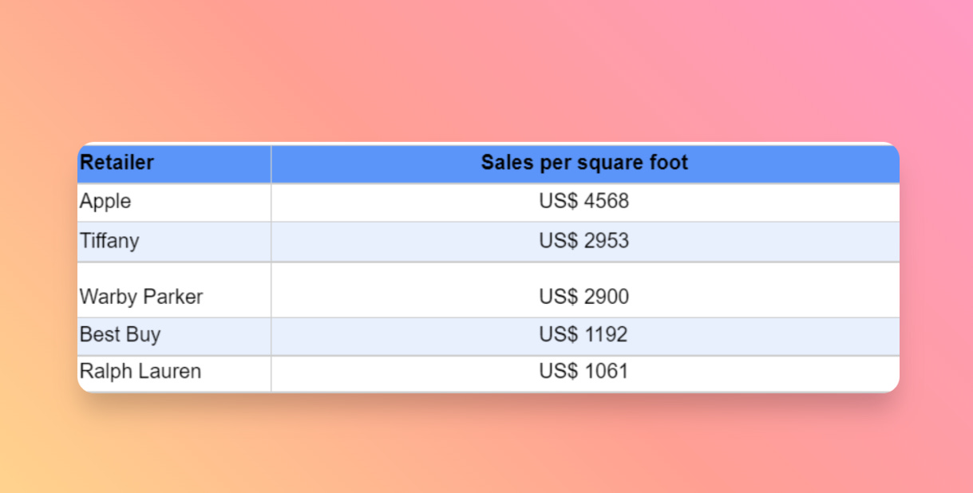Select the Sales per square foot header
This screenshot has height=493, width=973.
click(x=584, y=163)
